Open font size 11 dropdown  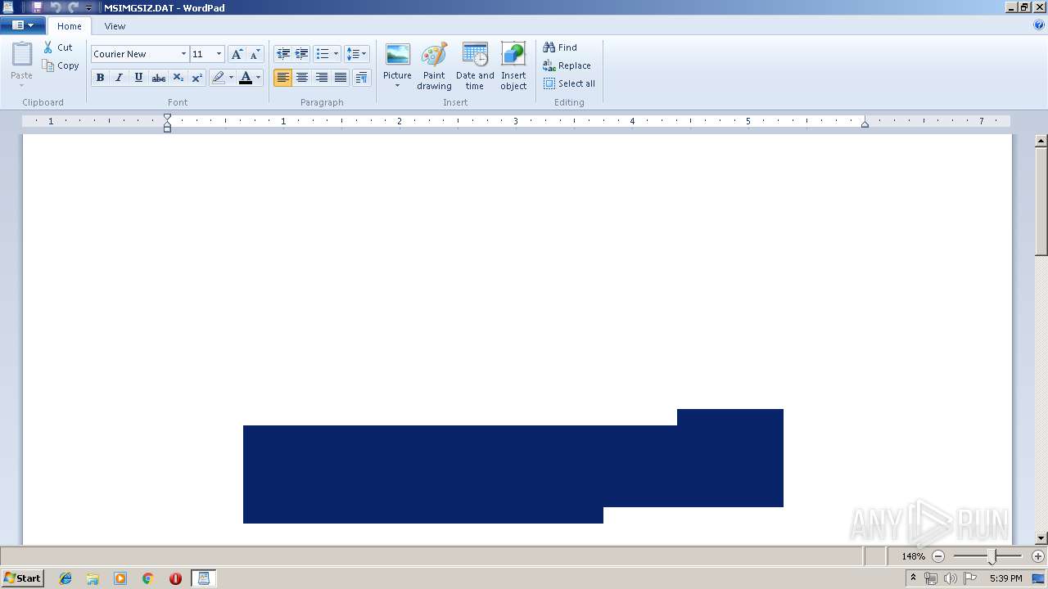(x=219, y=54)
